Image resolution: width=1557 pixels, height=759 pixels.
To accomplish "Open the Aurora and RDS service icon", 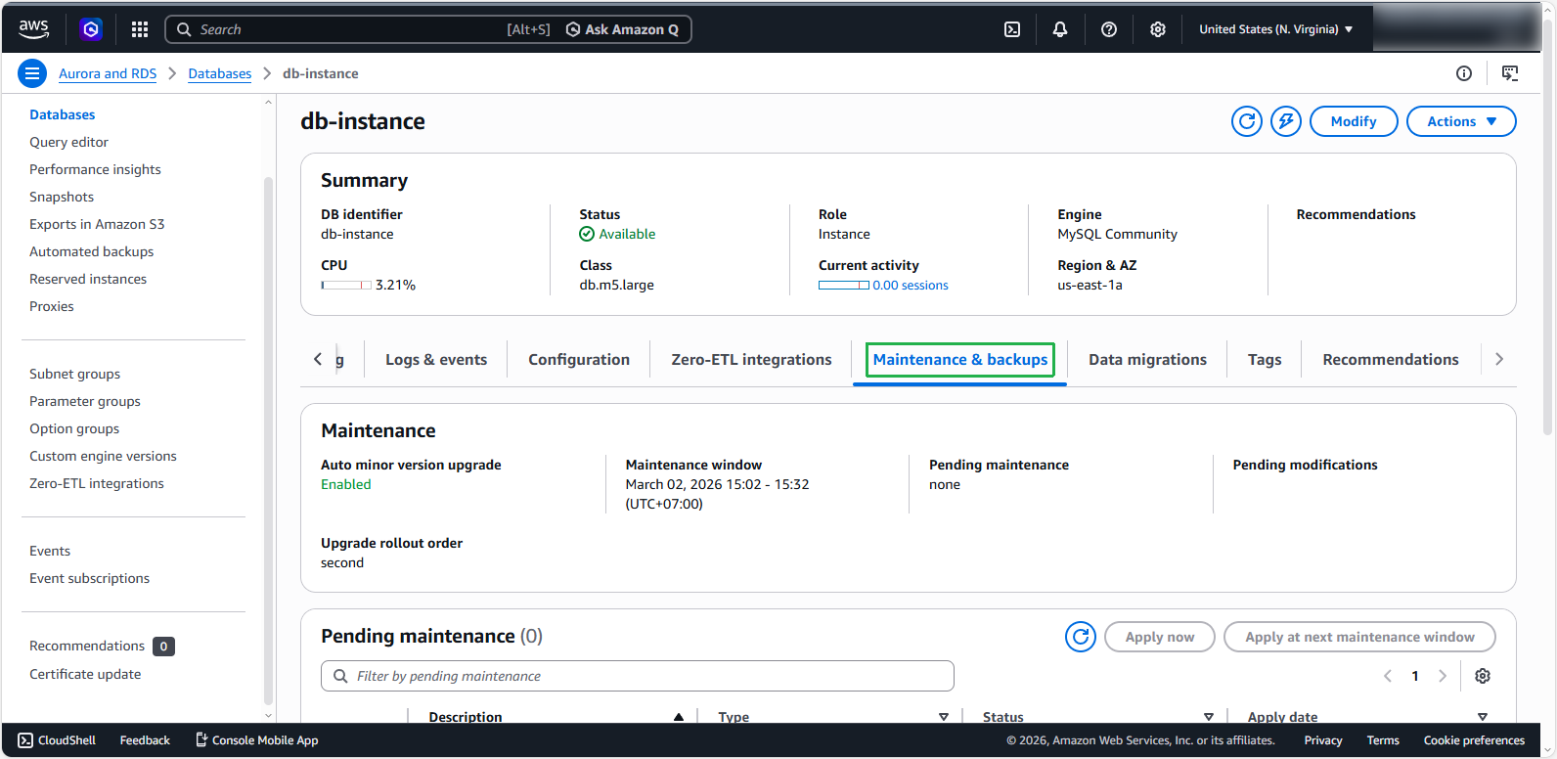I will tap(91, 29).
